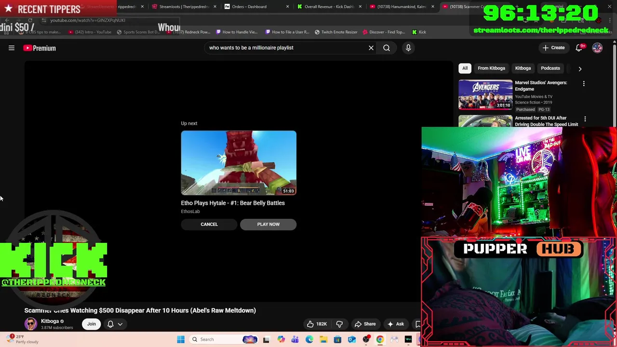The width and height of the screenshot is (617, 347).
Task: Open EthosLab channel link under Up next
Action: 190,212
